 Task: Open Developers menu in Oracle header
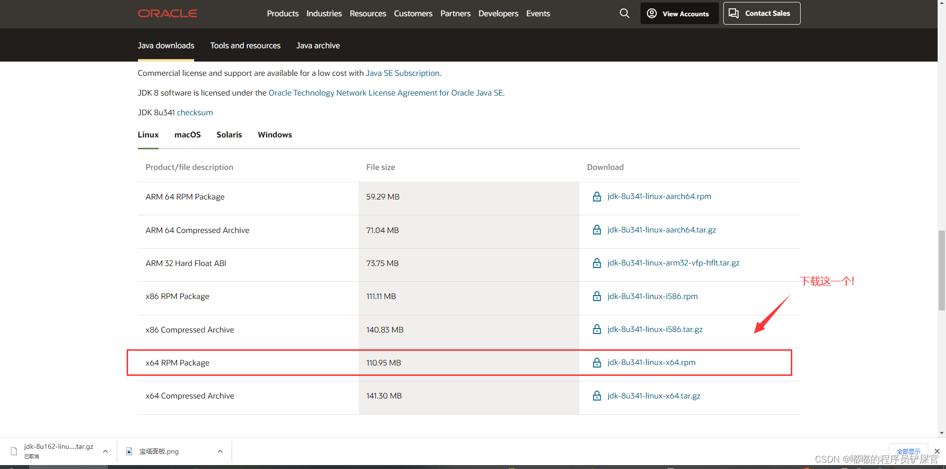pos(499,13)
